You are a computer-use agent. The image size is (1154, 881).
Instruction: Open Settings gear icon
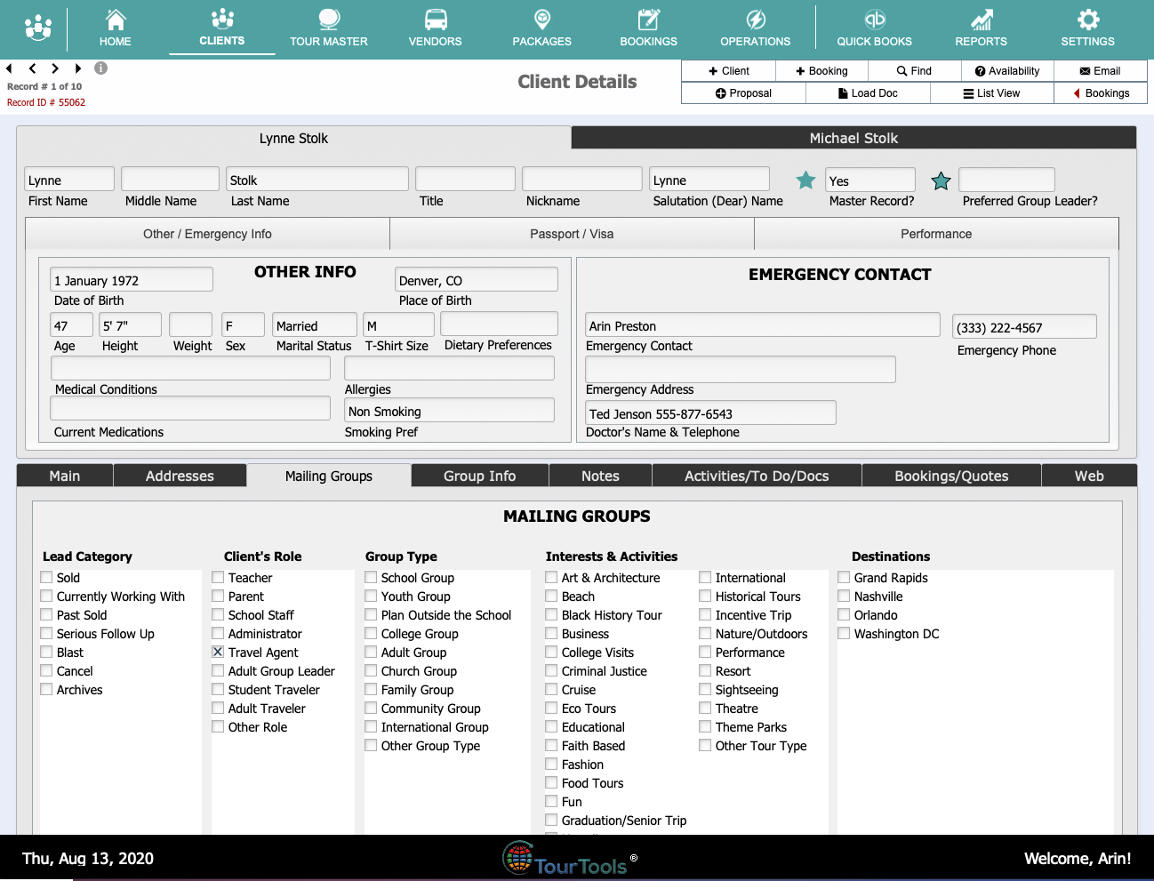click(x=1087, y=20)
